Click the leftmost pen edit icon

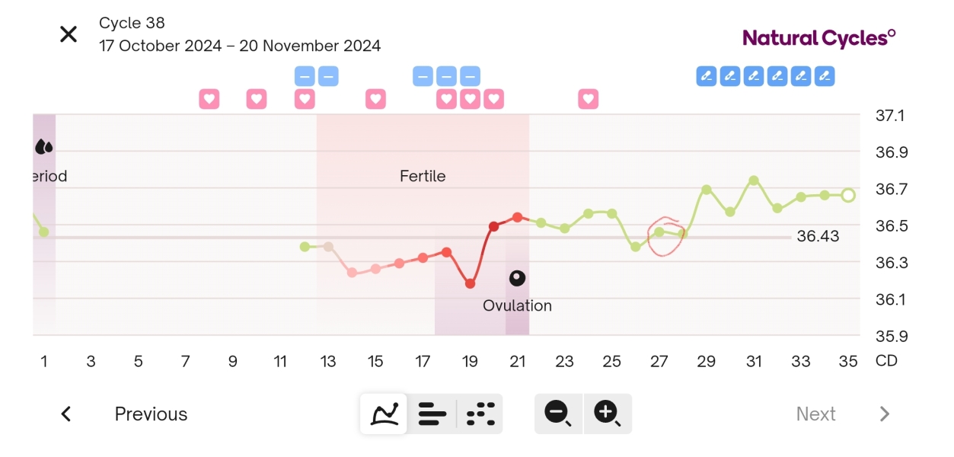point(705,75)
